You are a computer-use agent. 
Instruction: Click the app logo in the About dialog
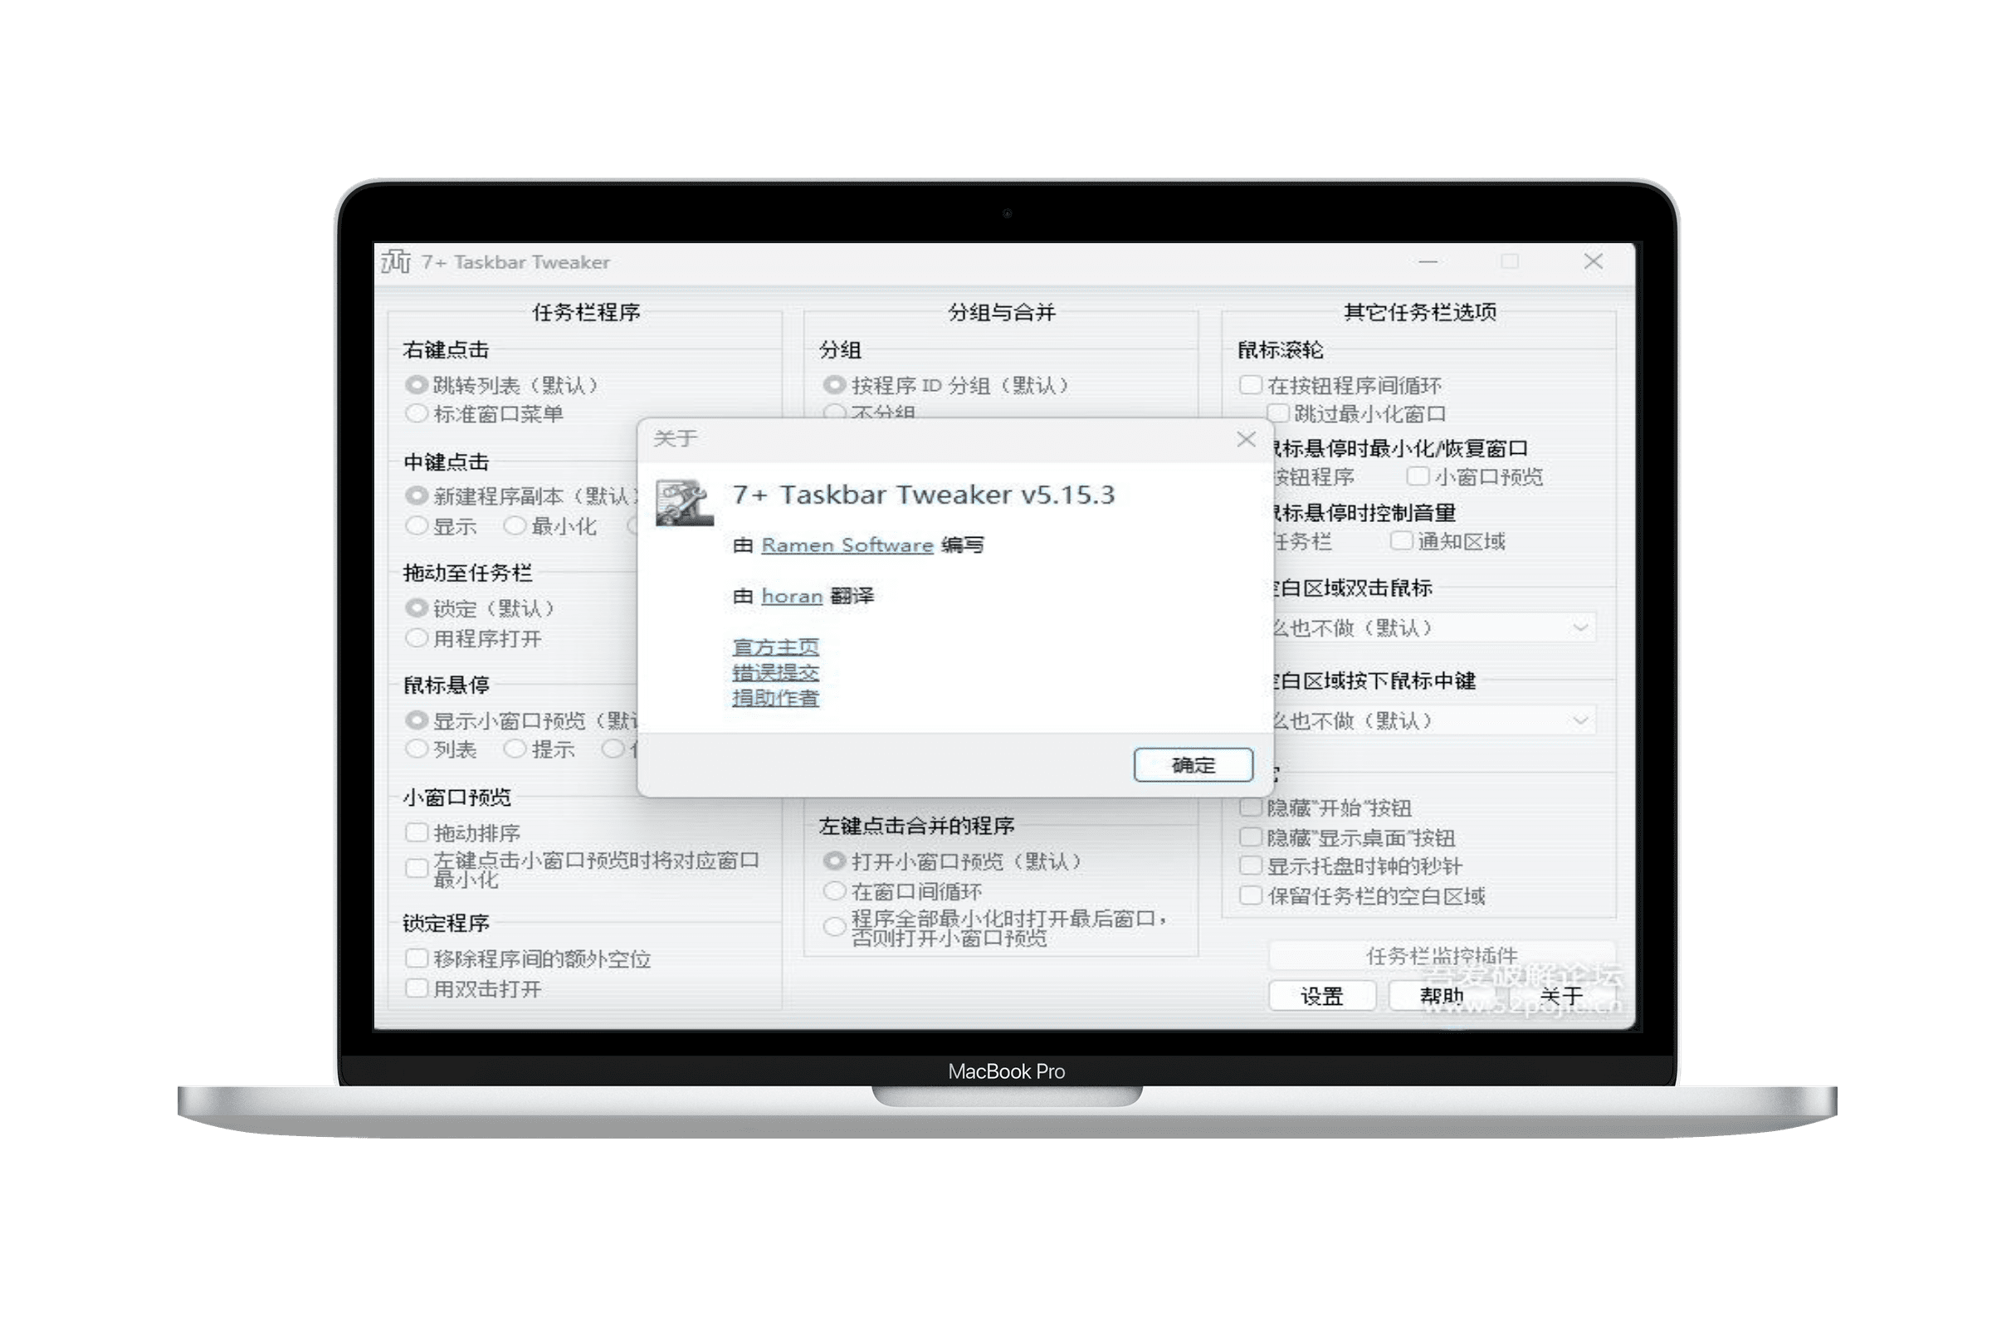pyautogui.click(x=684, y=503)
